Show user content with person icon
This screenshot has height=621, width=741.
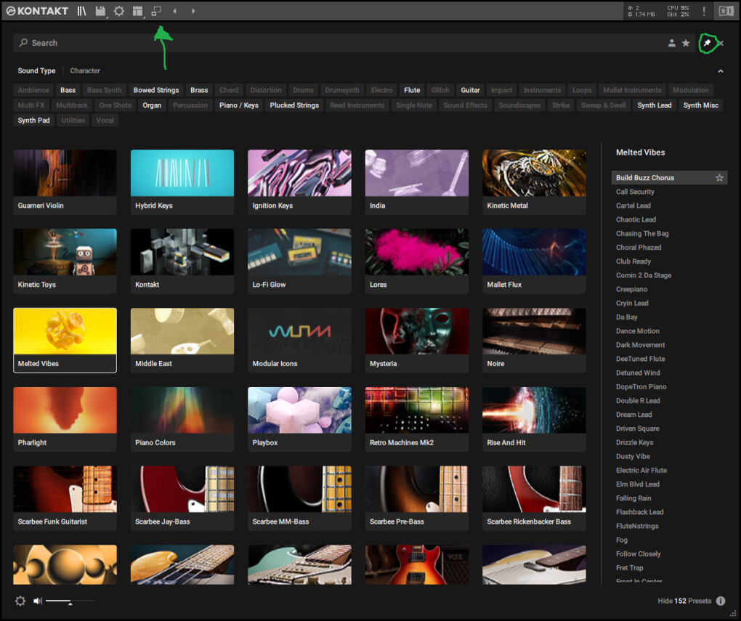point(672,44)
